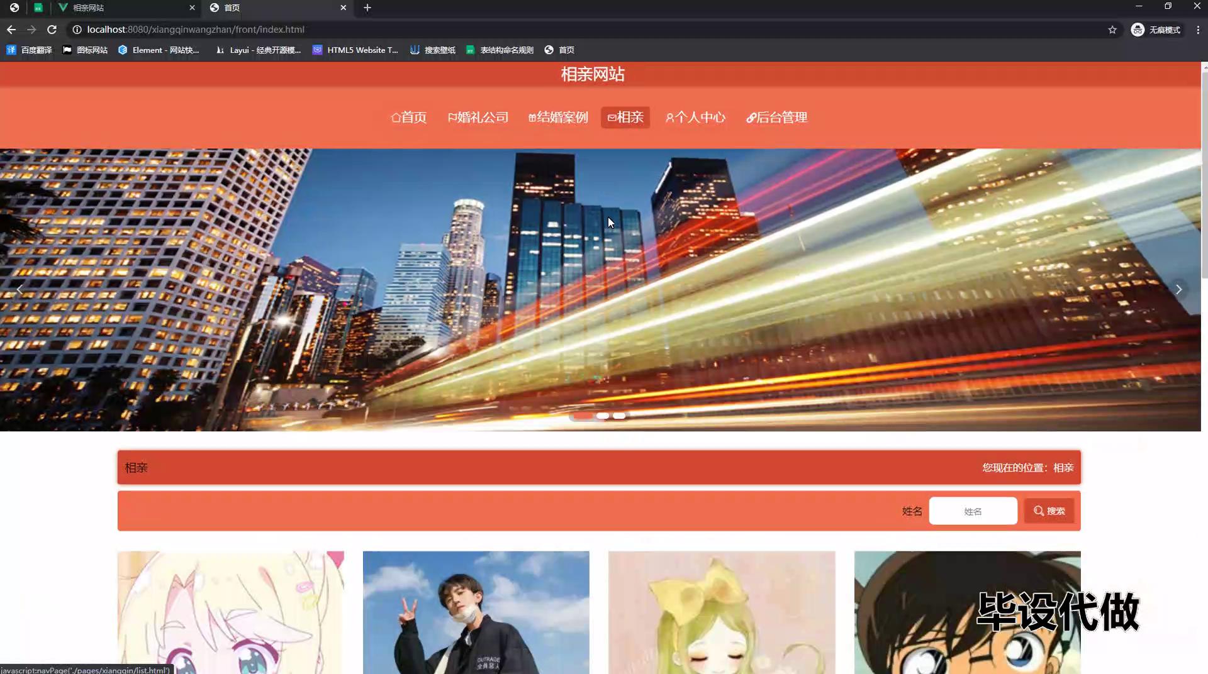Image resolution: width=1208 pixels, height=674 pixels.
Task: Reload the page with refresh icon
Action: [52, 30]
